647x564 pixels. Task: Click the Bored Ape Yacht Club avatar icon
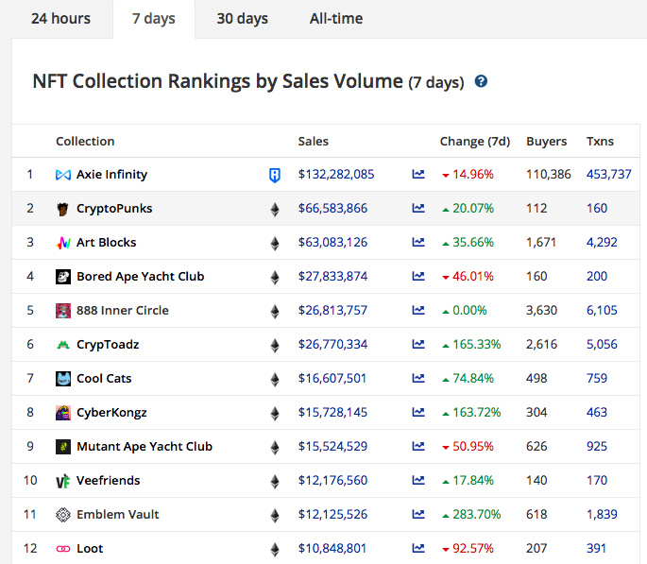(63, 277)
